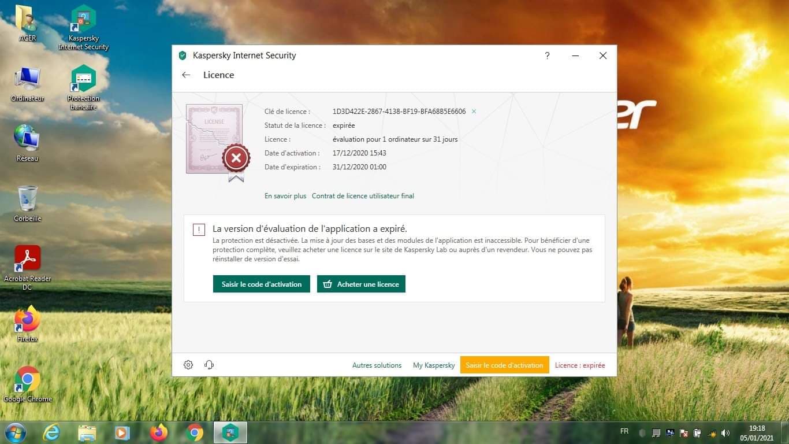Open 'Contrat de licence utilisateur final' link
This screenshot has height=444, width=789.
point(363,196)
